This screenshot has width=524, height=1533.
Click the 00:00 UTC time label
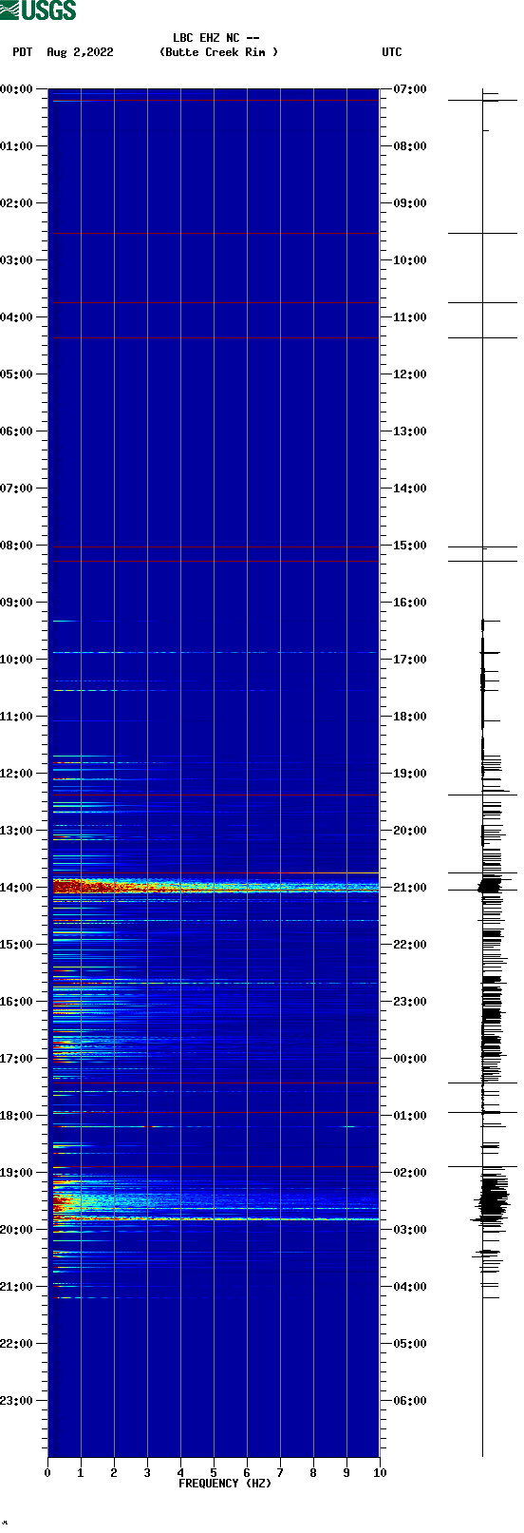pos(410,1059)
